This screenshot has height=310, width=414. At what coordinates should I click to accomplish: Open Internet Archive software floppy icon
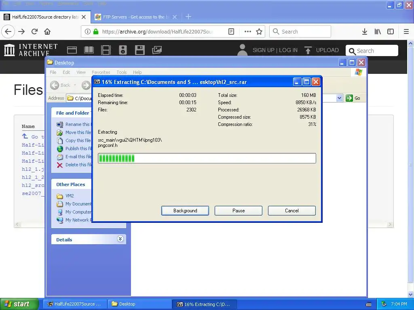(139, 50)
